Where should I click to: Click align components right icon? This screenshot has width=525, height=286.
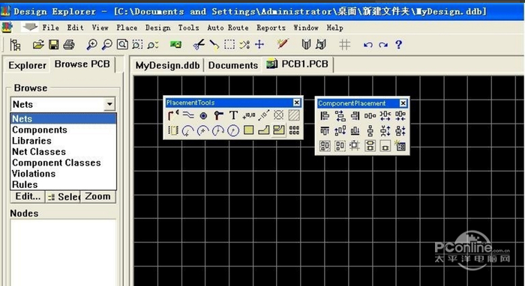[355, 116]
